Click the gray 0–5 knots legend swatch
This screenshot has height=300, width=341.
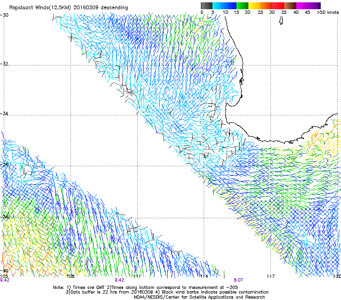206,6
